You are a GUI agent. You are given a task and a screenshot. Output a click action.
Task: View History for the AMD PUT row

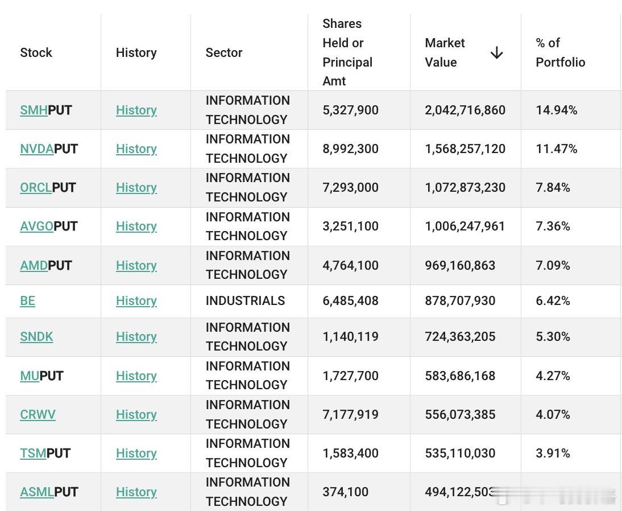136,265
